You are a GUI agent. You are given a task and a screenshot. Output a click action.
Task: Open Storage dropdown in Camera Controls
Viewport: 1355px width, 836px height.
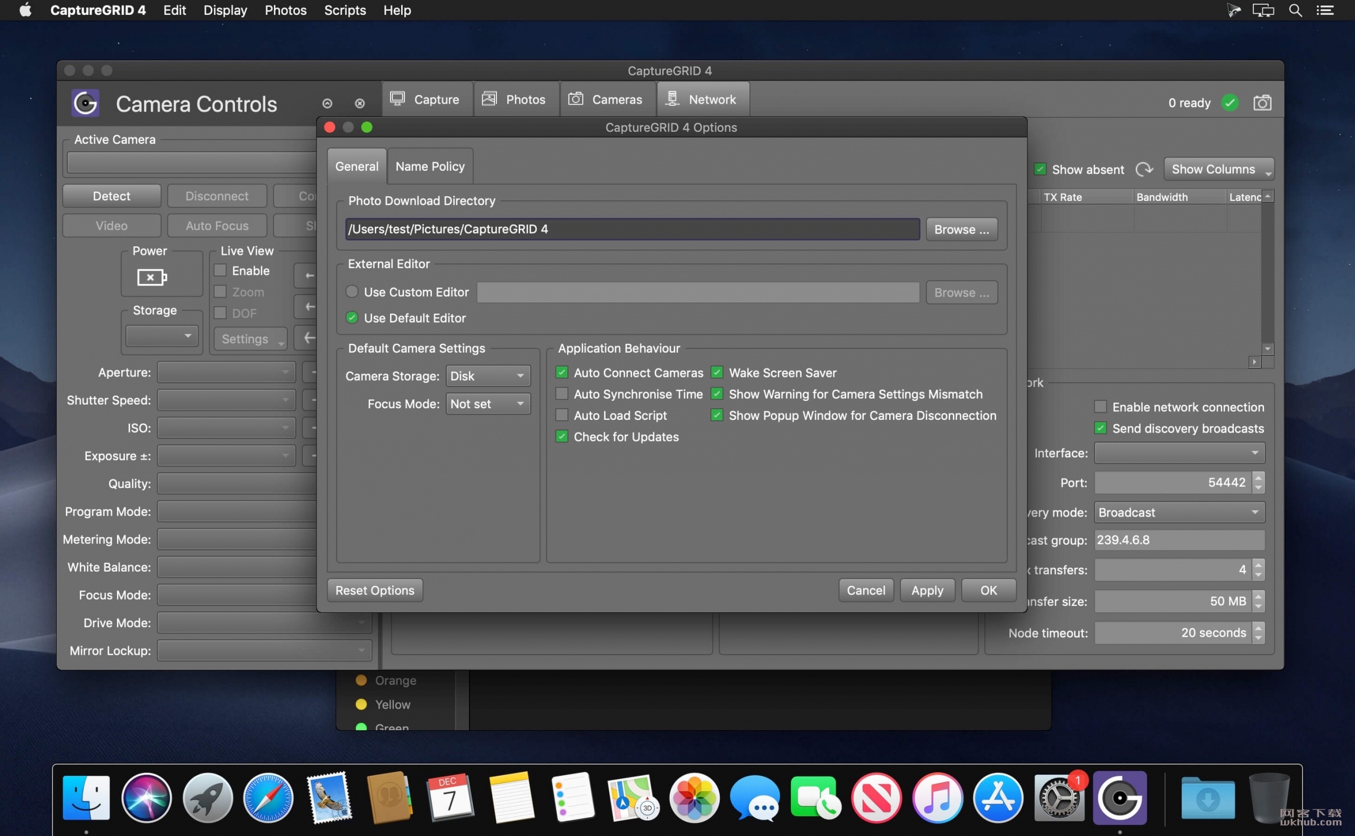coord(161,336)
